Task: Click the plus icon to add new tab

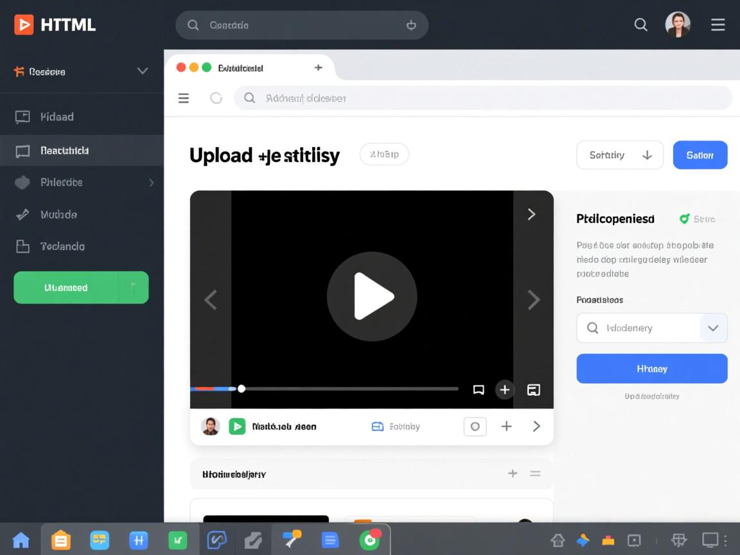Action: (x=318, y=67)
